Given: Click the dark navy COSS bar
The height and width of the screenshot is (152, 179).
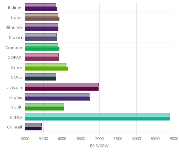Looking at the screenshot, I should coord(41,79).
